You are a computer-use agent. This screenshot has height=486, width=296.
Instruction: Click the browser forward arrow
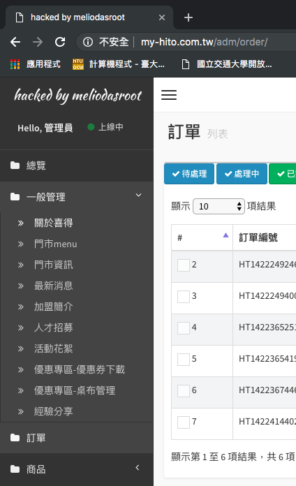[x=38, y=42]
